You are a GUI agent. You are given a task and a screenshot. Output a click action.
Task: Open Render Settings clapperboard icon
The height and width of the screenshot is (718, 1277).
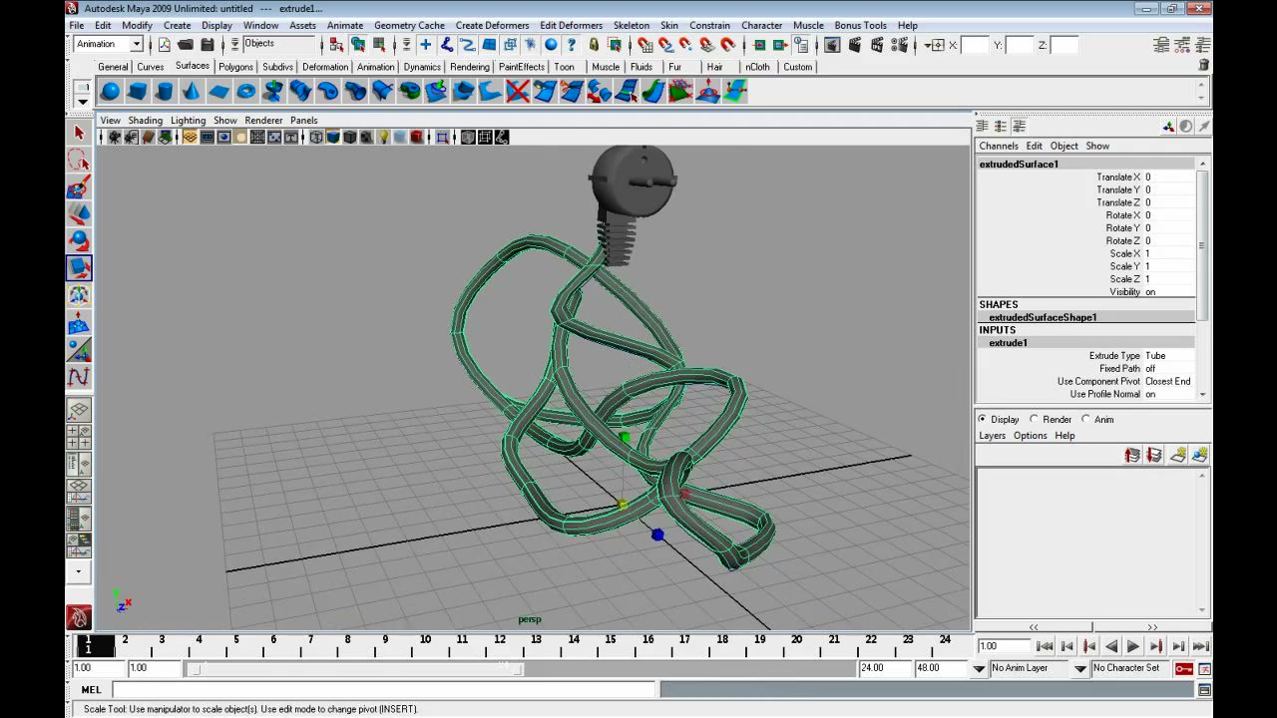(x=900, y=45)
